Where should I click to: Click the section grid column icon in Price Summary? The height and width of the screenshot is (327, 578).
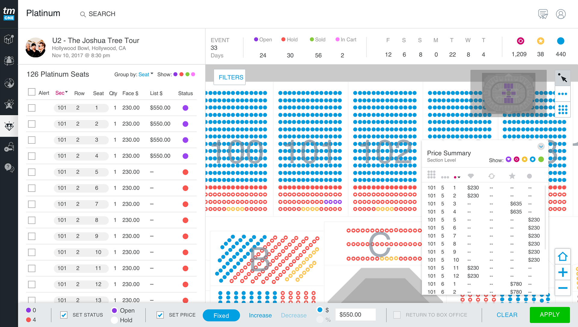coord(431,174)
